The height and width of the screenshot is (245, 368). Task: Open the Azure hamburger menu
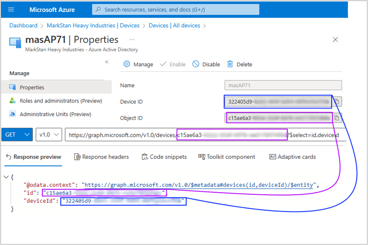(11, 9)
